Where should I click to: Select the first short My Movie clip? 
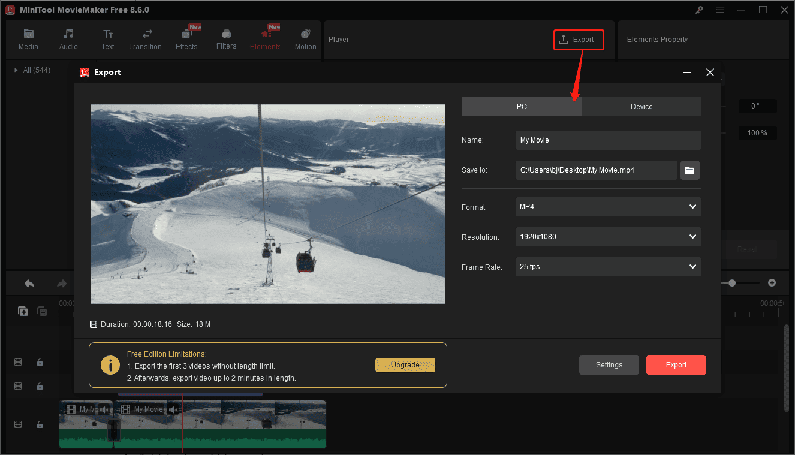pyautogui.click(x=86, y=424)
